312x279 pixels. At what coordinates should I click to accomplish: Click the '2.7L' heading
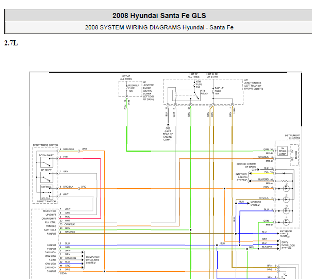(x=11, y=43)
